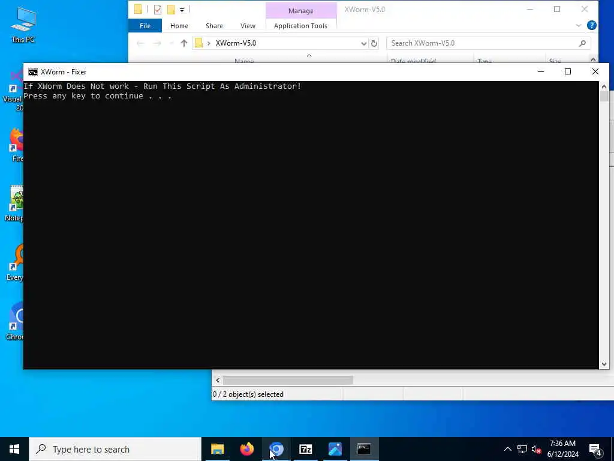
Task: Click the Name column header
Action: click(244, 61)
